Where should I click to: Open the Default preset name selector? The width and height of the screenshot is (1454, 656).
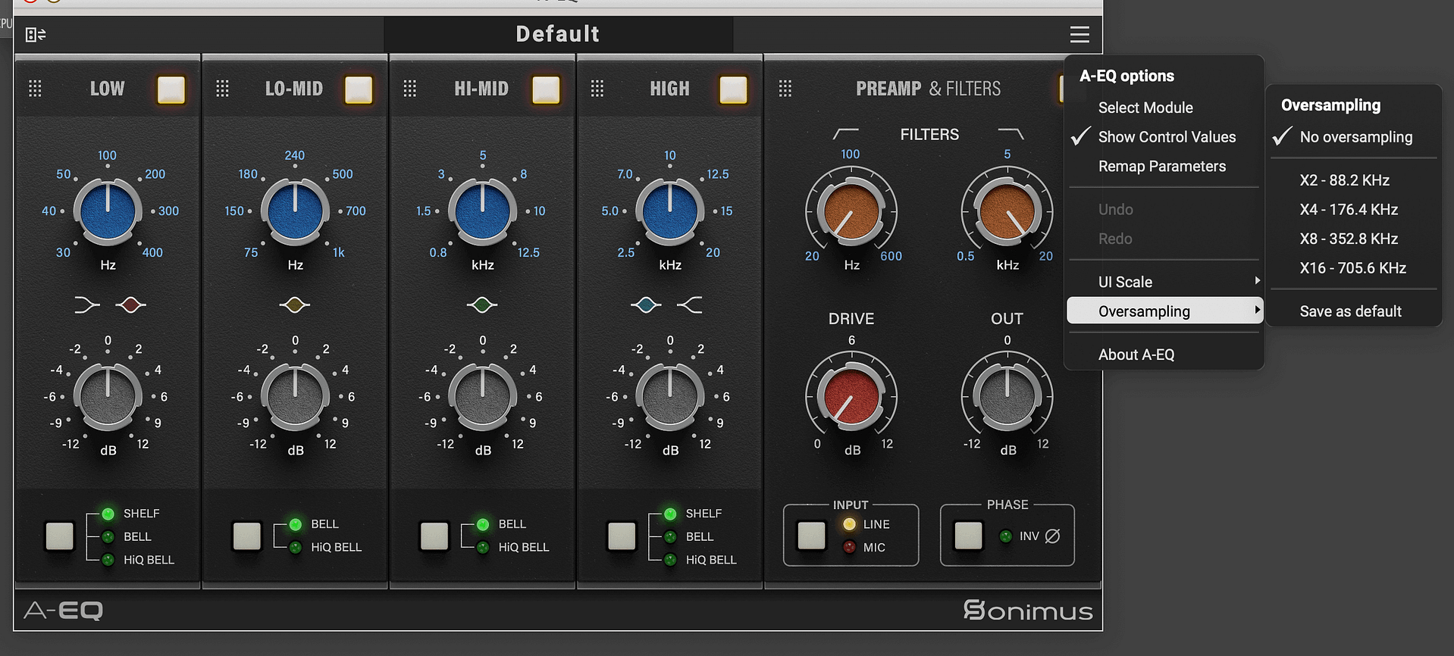pos(558,34)
